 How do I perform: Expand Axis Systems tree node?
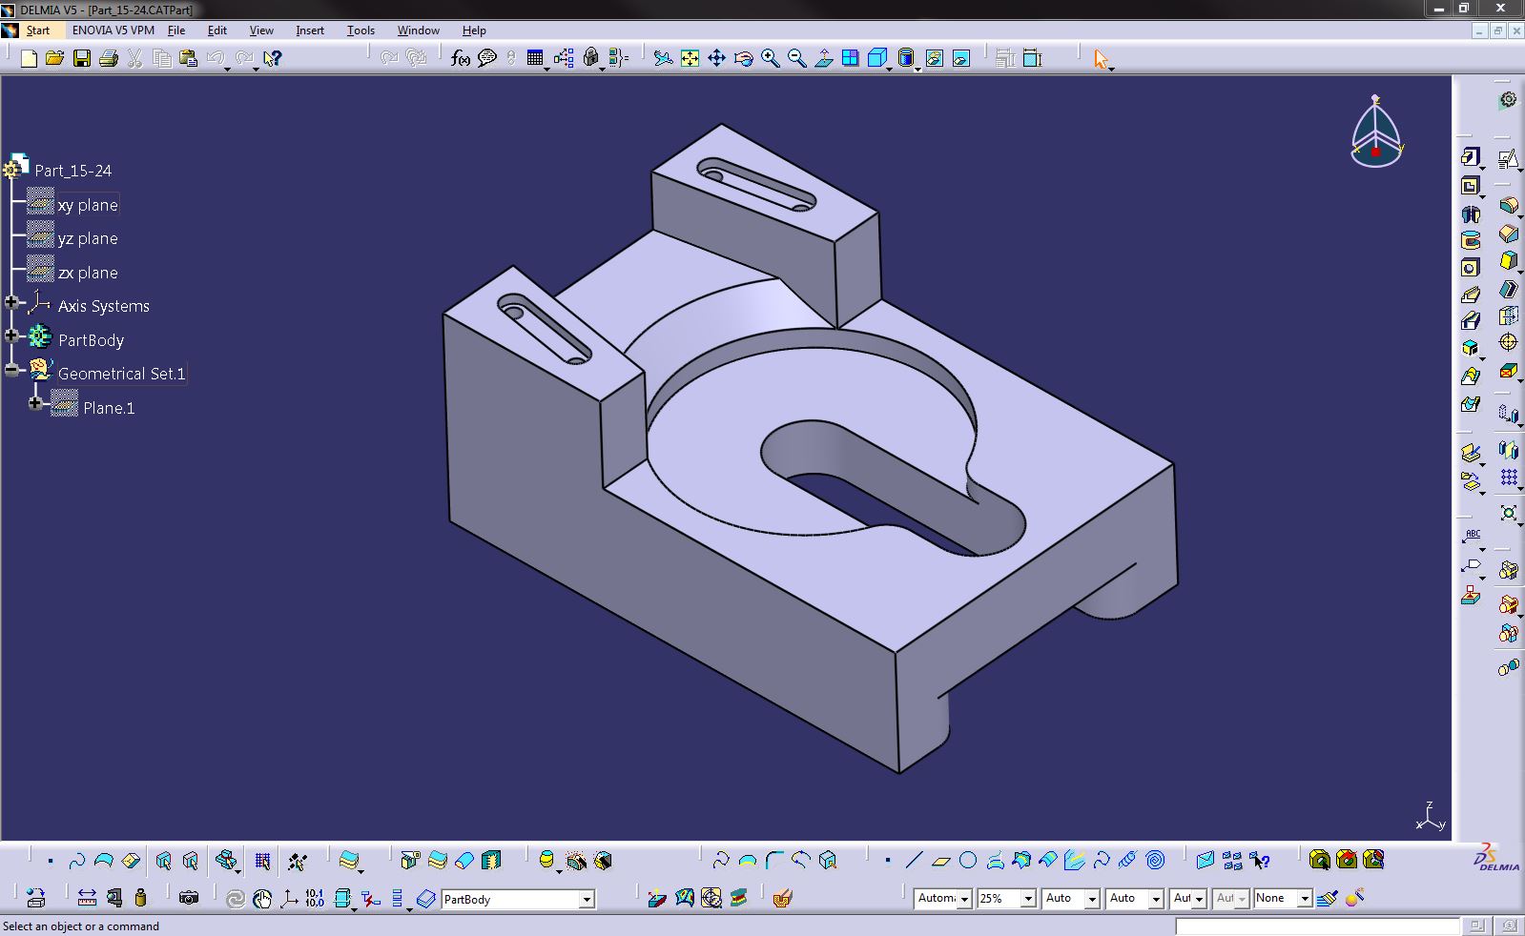click(x=12, y=302)
